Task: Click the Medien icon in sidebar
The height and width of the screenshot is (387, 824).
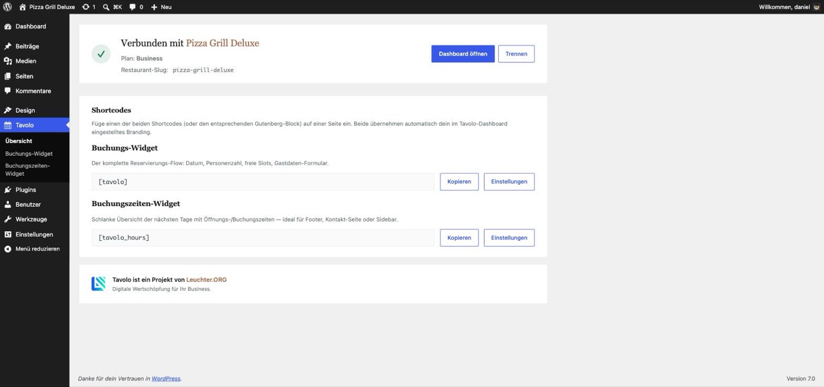Action: pos(8,61)
